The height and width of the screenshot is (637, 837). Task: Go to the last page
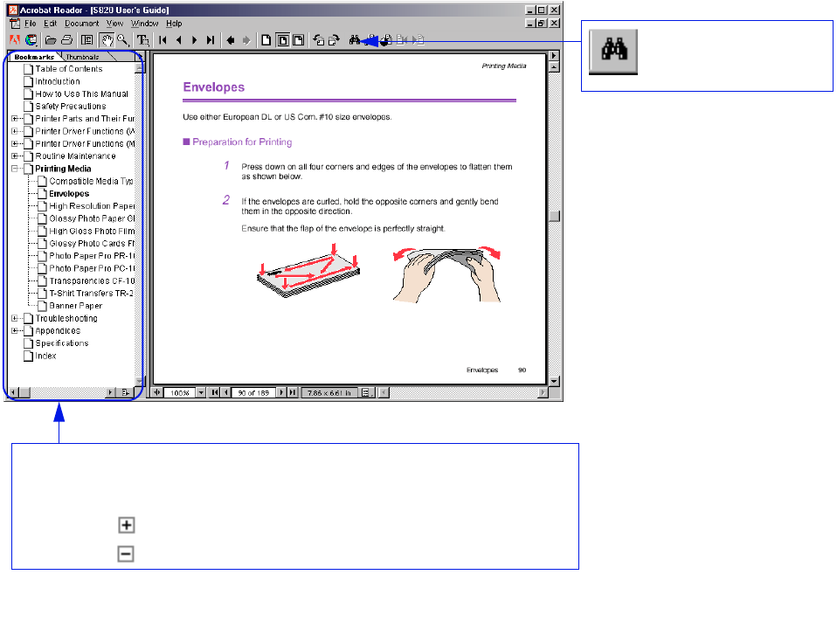[x=210, y=40]
